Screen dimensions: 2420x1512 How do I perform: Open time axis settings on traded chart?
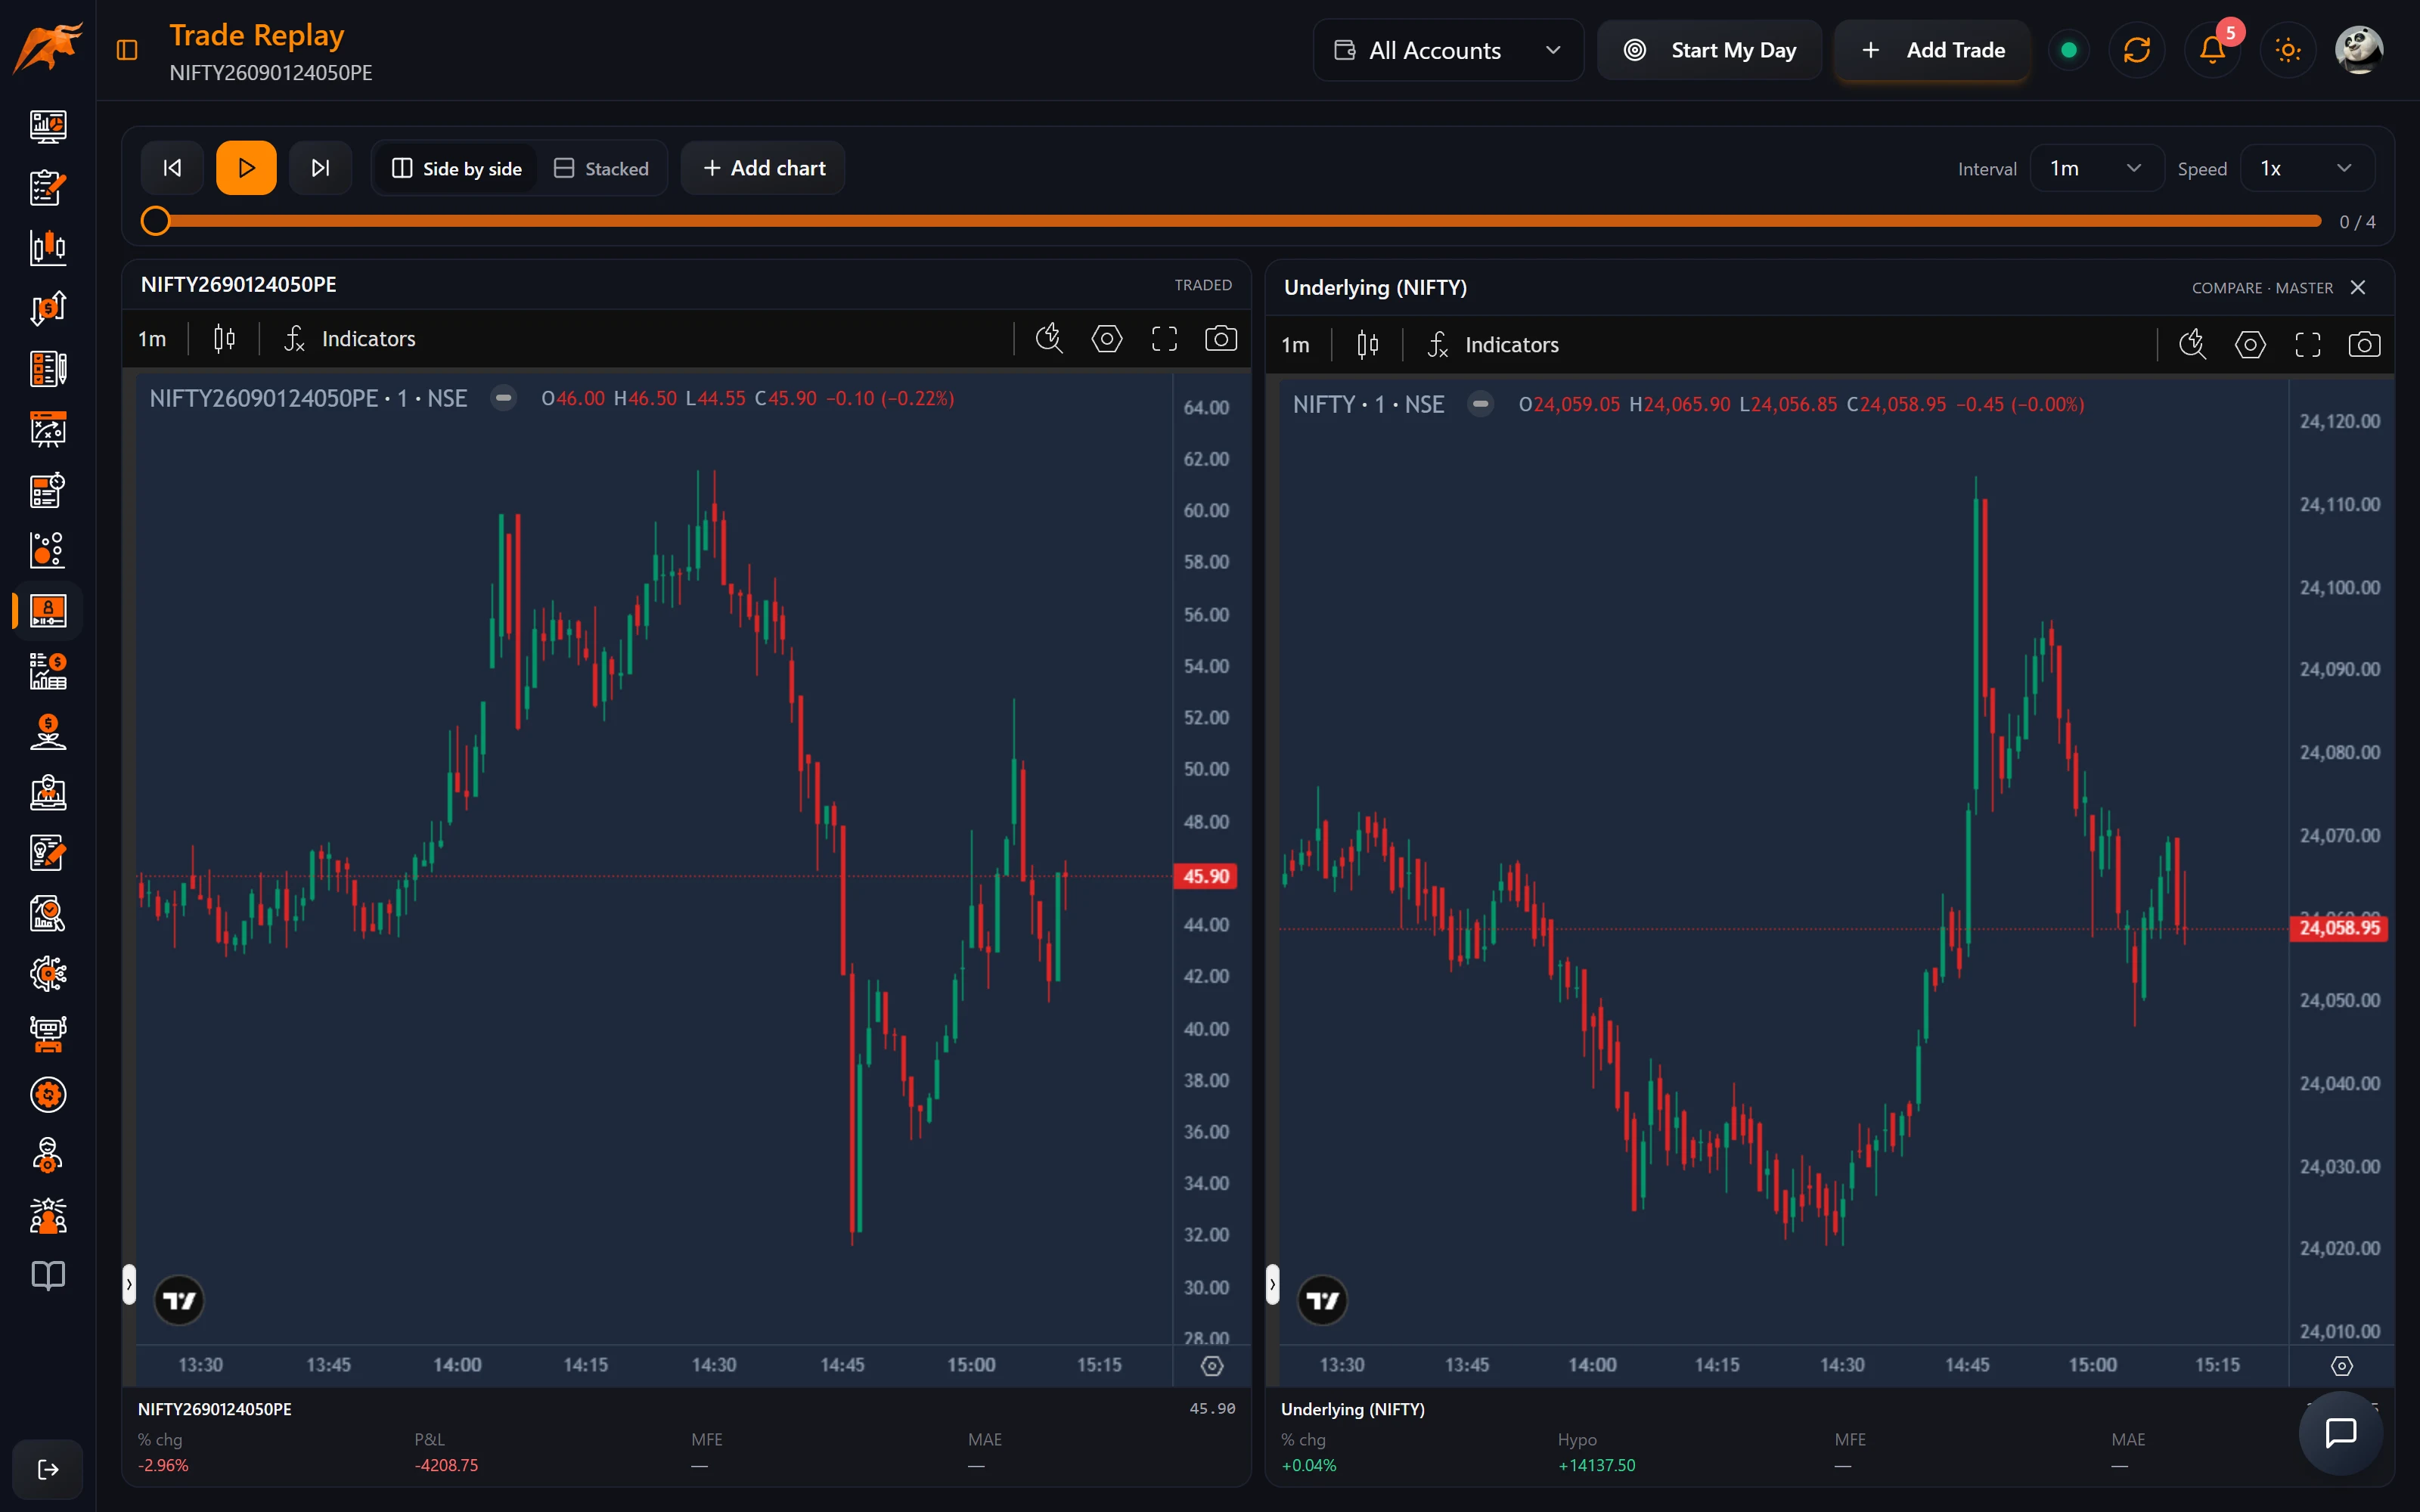pos(1212,1366)
